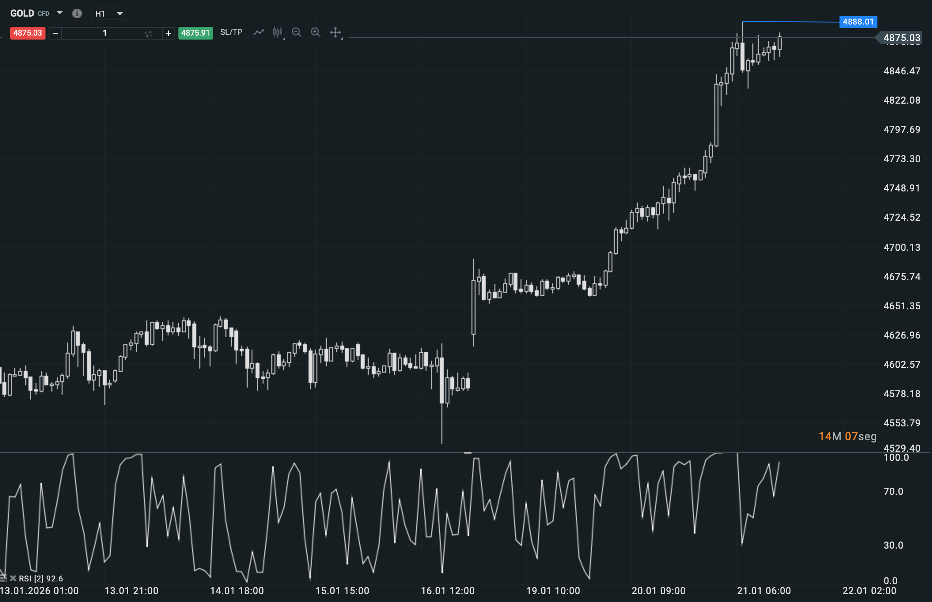Image resolution: width=932 pixels, height=602 pixels.
Task: Zoom in the chart
Action: [315, 32]
